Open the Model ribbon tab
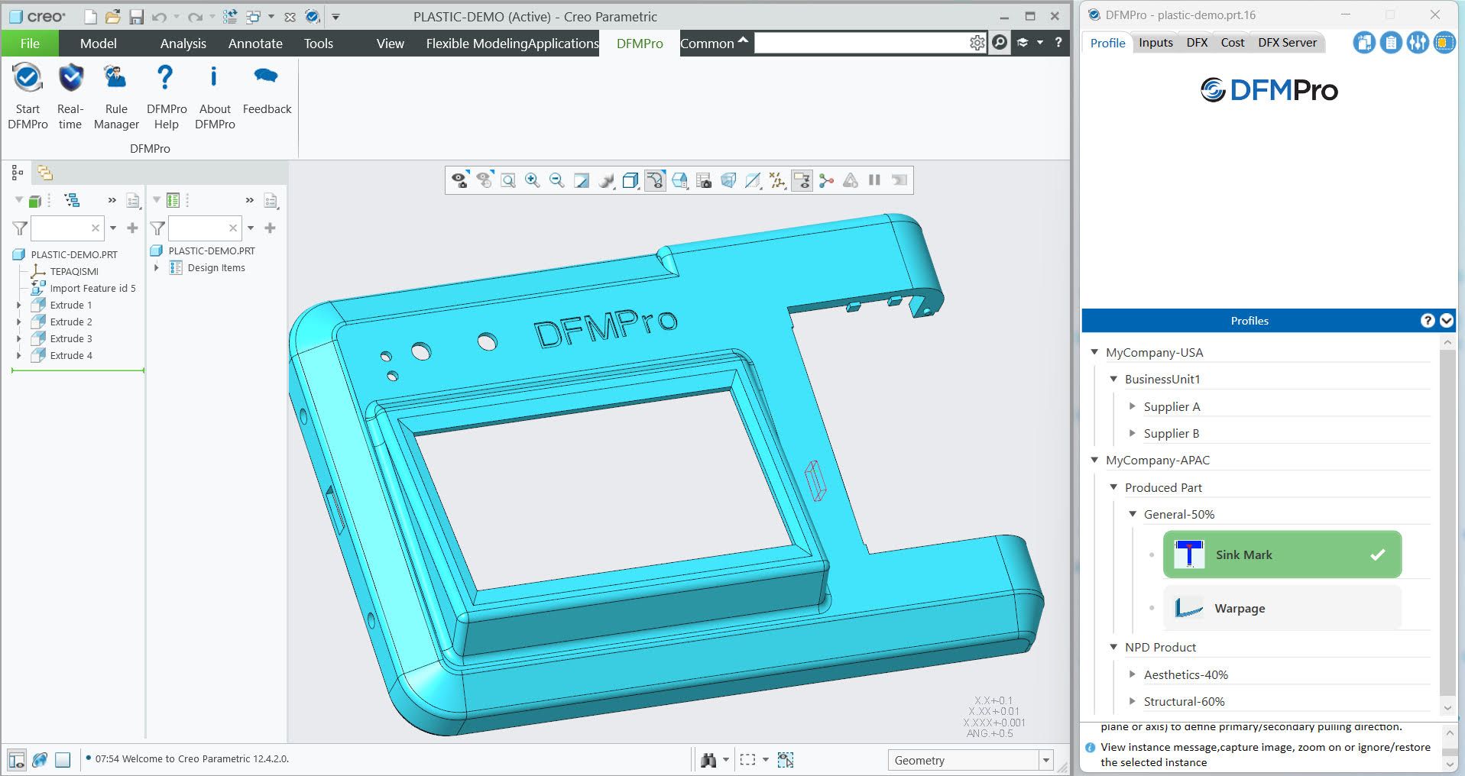Image resolution: width=1465 pixels, height=776 pixels. coord(99,44)
